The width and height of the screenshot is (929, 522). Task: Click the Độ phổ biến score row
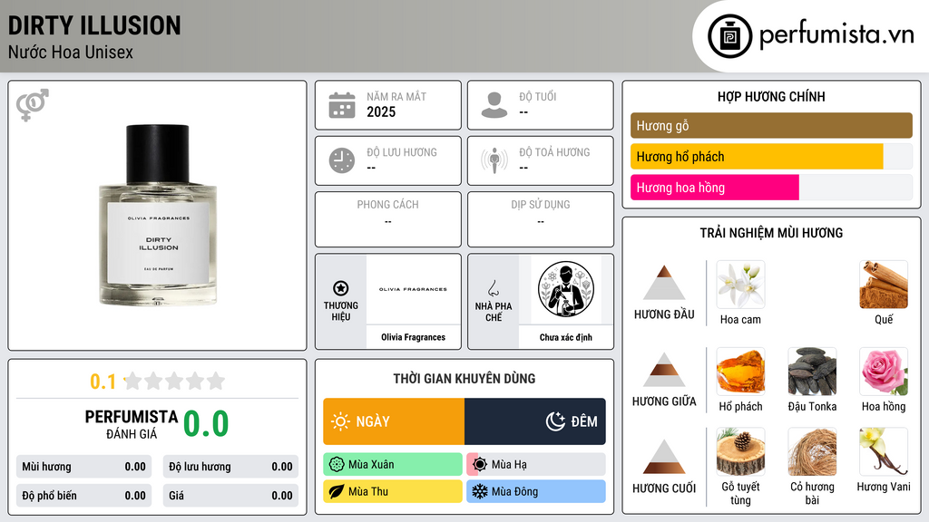(83, 496)
